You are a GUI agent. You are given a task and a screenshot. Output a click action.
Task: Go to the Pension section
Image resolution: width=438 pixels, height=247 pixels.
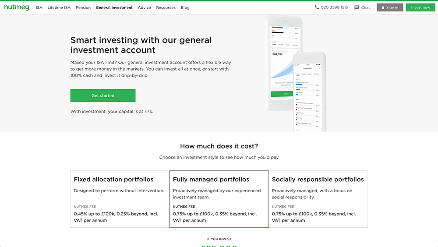tap(83, 7)
